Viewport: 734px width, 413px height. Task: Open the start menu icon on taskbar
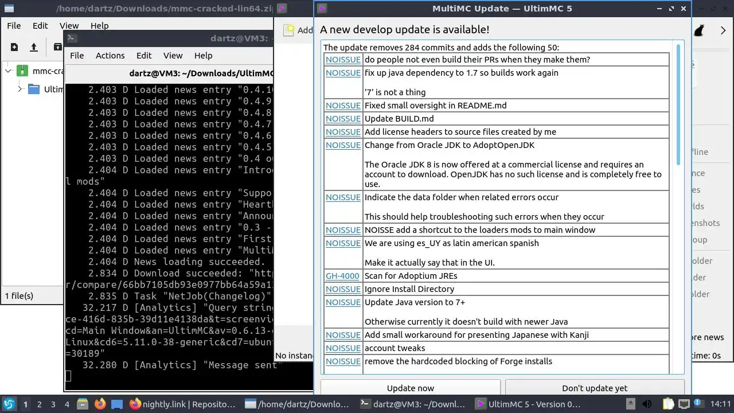click(x=10, y=404)
